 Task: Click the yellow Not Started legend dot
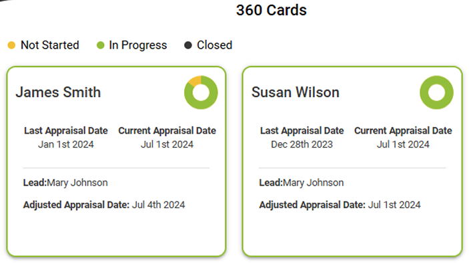coord(11,45)
